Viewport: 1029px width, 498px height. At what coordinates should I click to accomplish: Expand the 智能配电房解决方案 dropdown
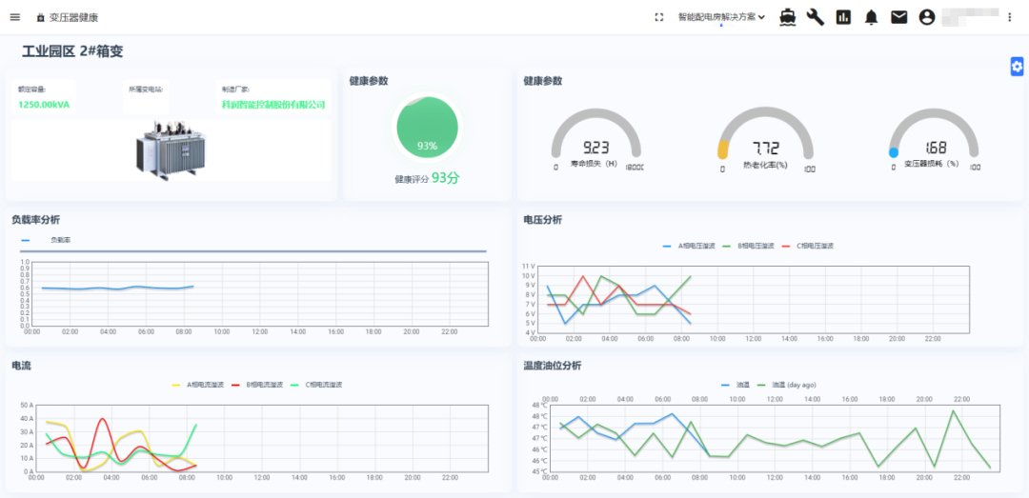[721, 17]
